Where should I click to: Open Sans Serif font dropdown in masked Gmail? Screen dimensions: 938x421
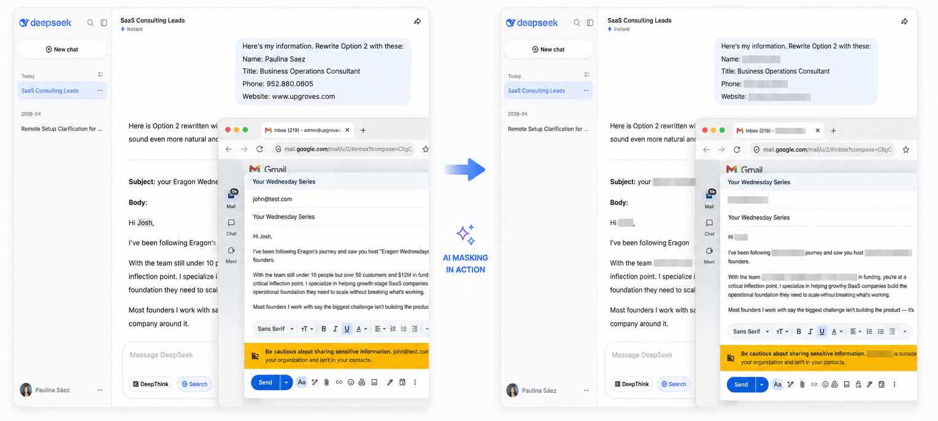pyautogui.click(x=752, y=331)
